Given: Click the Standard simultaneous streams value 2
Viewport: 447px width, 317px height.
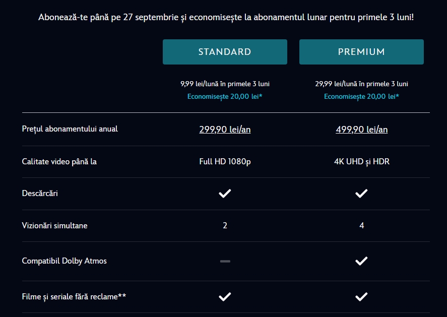Looking at the screenshot, I should coord(225,225).
